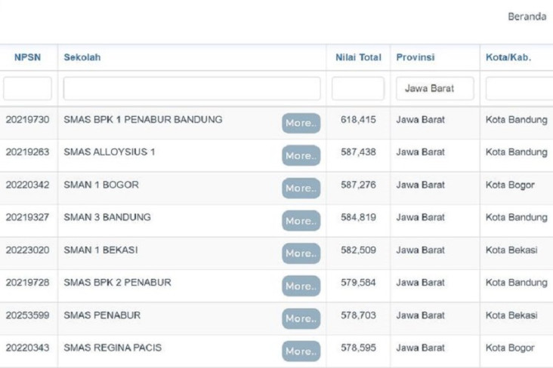
Task: Click More for SMAS REGINA PACIS
Action: pyautogui.click(x=301, y=351)
